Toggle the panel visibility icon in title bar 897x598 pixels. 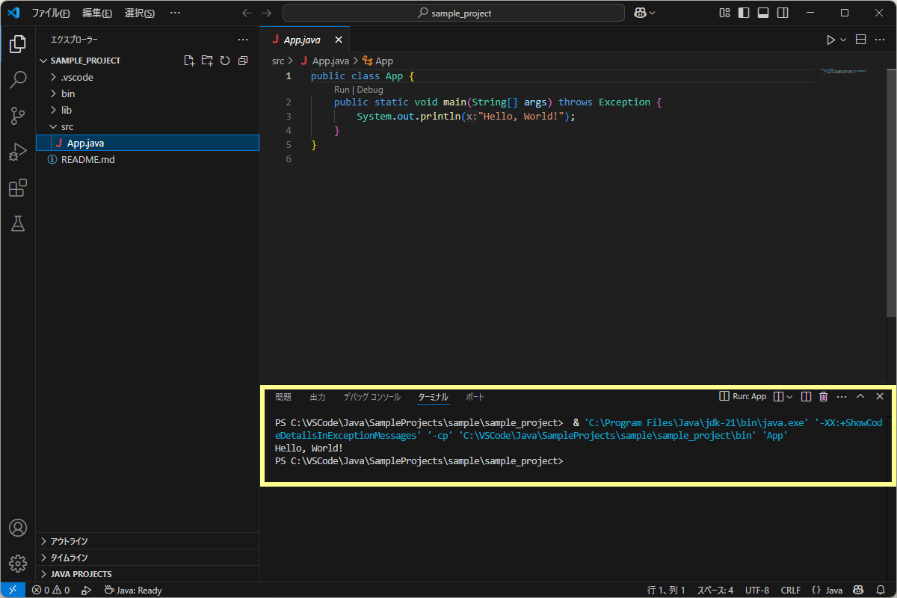tap(764, 12)
